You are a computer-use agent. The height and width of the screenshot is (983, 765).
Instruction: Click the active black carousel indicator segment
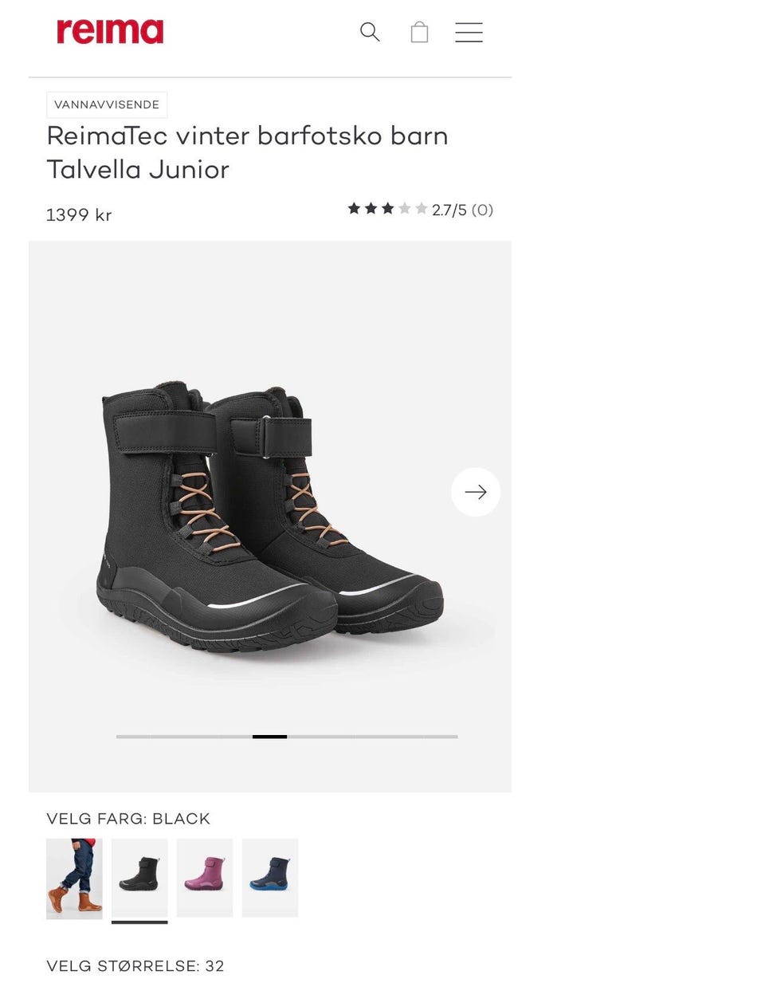[269, 737]
